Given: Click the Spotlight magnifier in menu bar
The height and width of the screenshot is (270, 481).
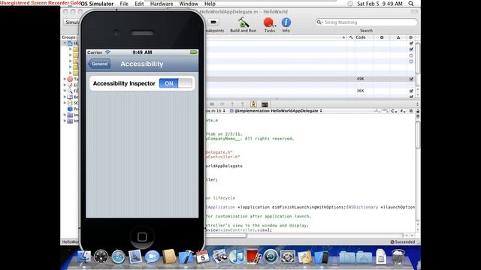Looking at the screenshot, I should (411, 4).
